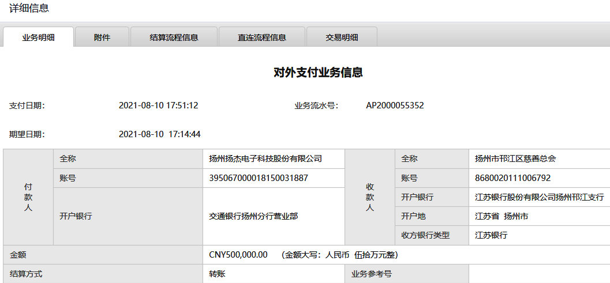
Task: Select the 支付日期 value 2021-08-10 17:51:12
Action: [x=158, y=105]
